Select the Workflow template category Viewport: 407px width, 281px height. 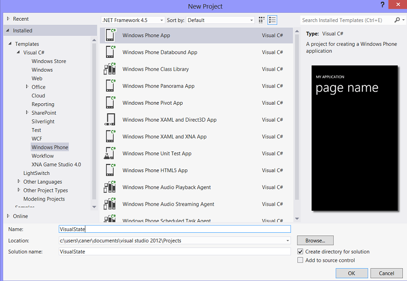coord(43,156)
